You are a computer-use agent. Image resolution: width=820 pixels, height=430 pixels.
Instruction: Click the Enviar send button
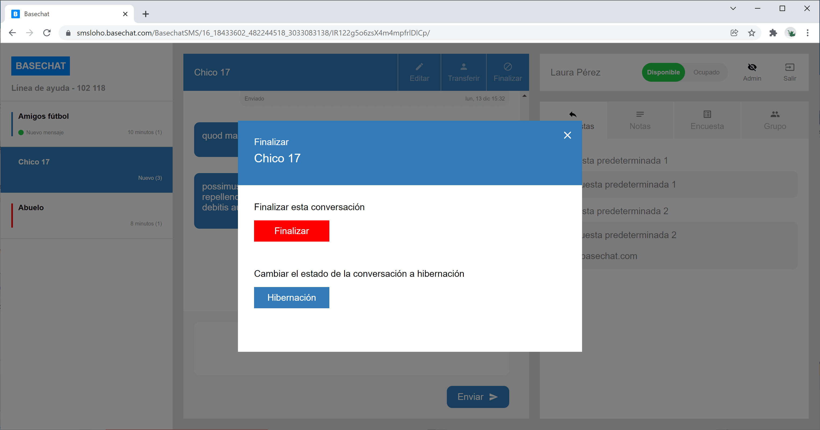[477, 397]
